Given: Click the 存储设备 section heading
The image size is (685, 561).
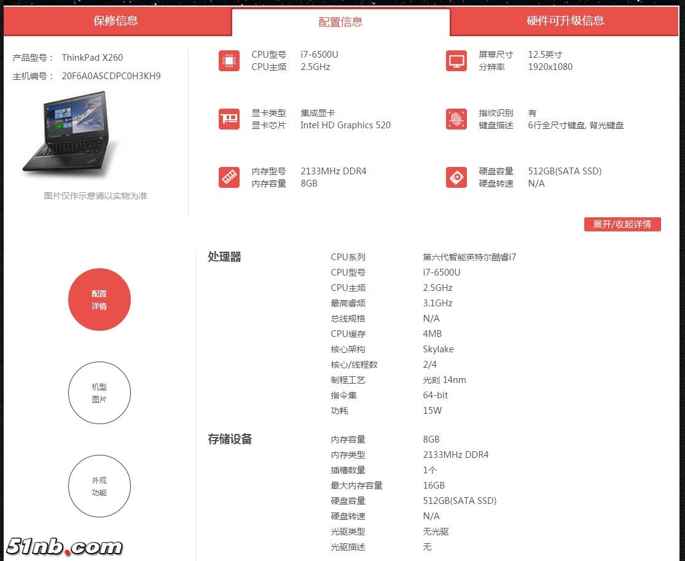Looking at the screenshot, I should point(230,439).
